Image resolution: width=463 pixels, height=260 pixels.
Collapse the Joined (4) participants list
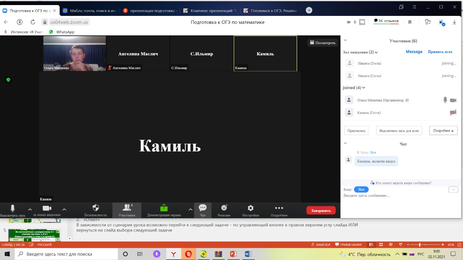[x=364, y=88]
